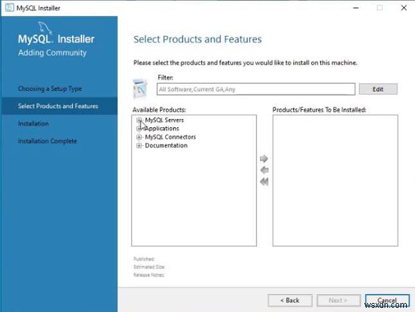Open the Select Products and Features step
The width and height of the screenshot is (415, 312).
click(x=58, y=106)
